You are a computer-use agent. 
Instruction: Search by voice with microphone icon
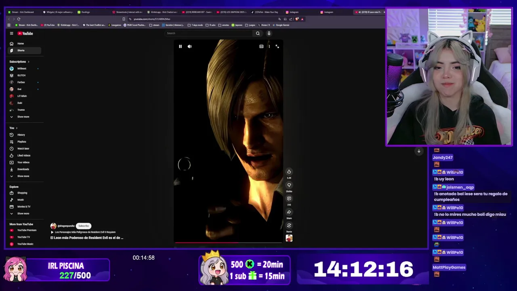pyautogui.click(x=269, y=33)
